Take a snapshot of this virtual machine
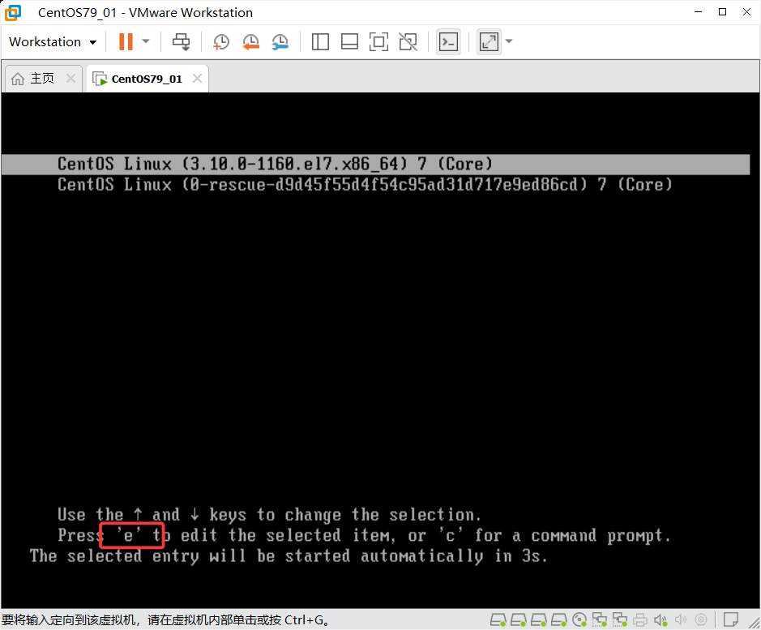Viewport: 761px width, 630px height. coord(220,42)
